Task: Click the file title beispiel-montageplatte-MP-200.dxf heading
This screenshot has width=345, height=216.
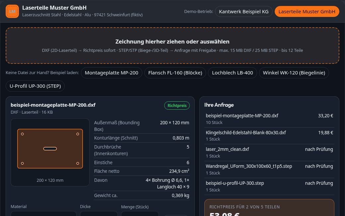Action: pyautogui.click(x=53, y=105)
